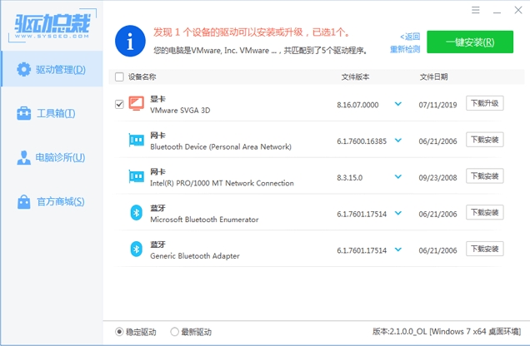Click the Microsoft Bluetooth Enumerator Bluetooth icon
This screenshot has width=530, height=346.
coord(137,213)
